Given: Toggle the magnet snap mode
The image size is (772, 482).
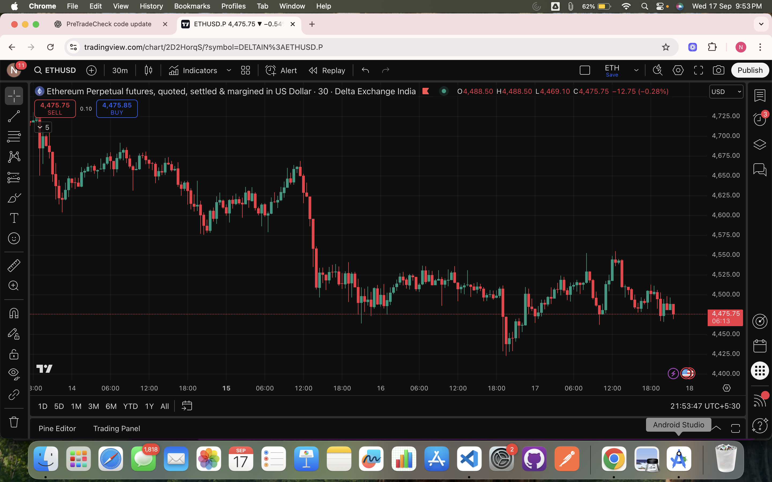Looking at the screenshot, I should coord(14,313).
